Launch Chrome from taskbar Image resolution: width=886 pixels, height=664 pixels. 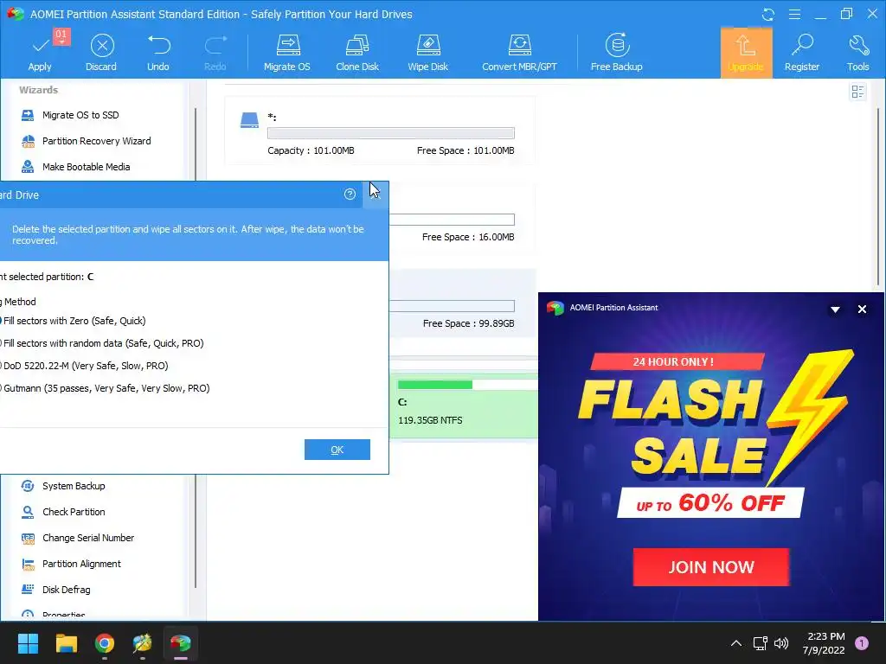tap(105, 643)
